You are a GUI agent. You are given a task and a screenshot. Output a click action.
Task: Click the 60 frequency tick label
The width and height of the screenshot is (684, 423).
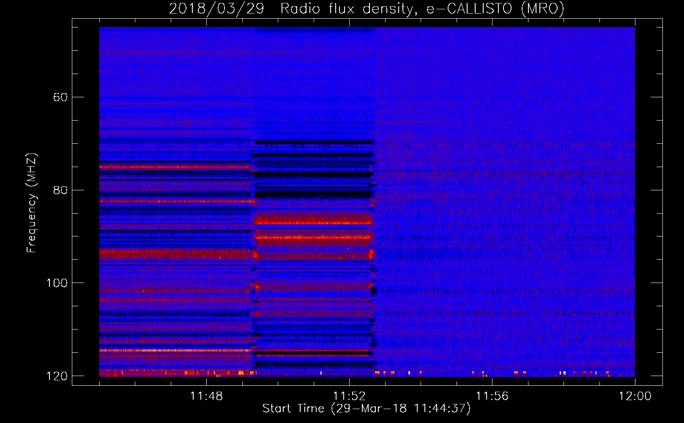(60, 97)
